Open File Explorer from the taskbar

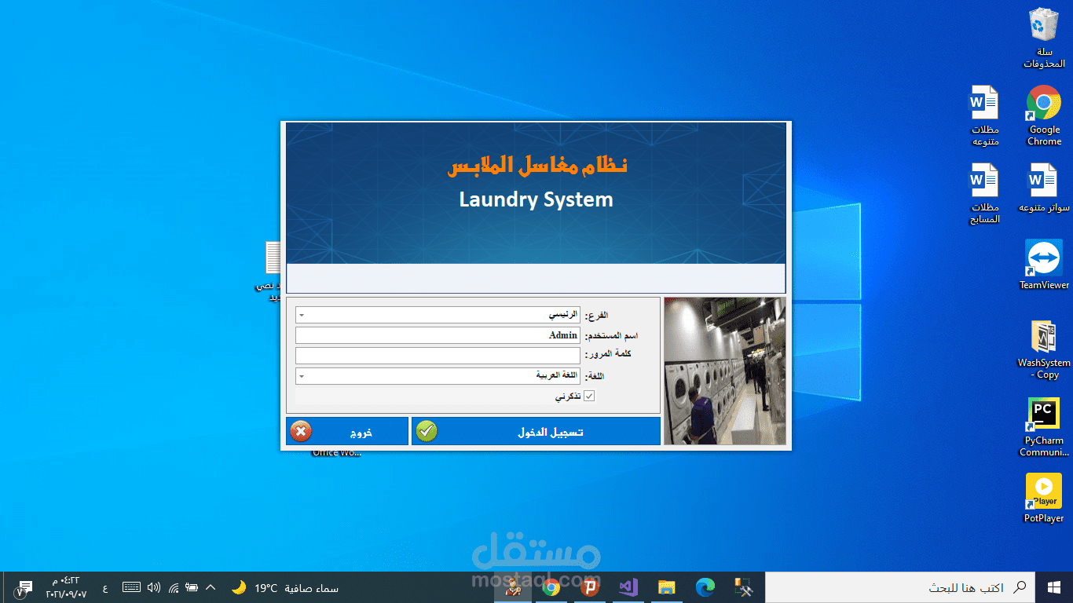pos(666,587)
